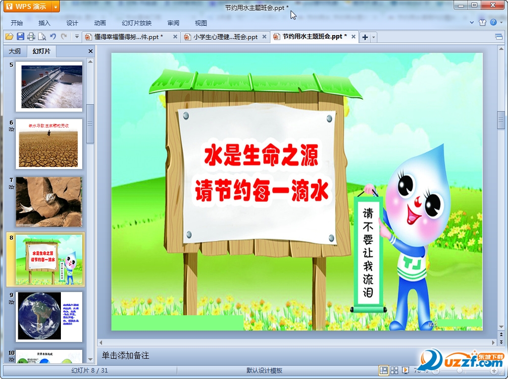The width and height of the screenshot is (508, 379).
Task: Switch the side panel to 大纲 view
Action: [14, 51]
